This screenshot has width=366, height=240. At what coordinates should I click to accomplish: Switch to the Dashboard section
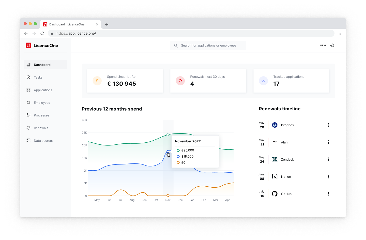[x=42, y=65]
